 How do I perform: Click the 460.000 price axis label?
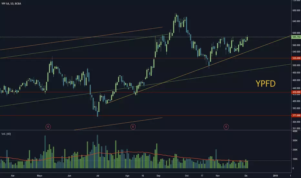(x=296, y=80)
